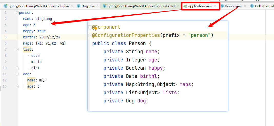Close the Person.java tab
This screenshot has width=274, height=126.
click(x=245, y=6)
